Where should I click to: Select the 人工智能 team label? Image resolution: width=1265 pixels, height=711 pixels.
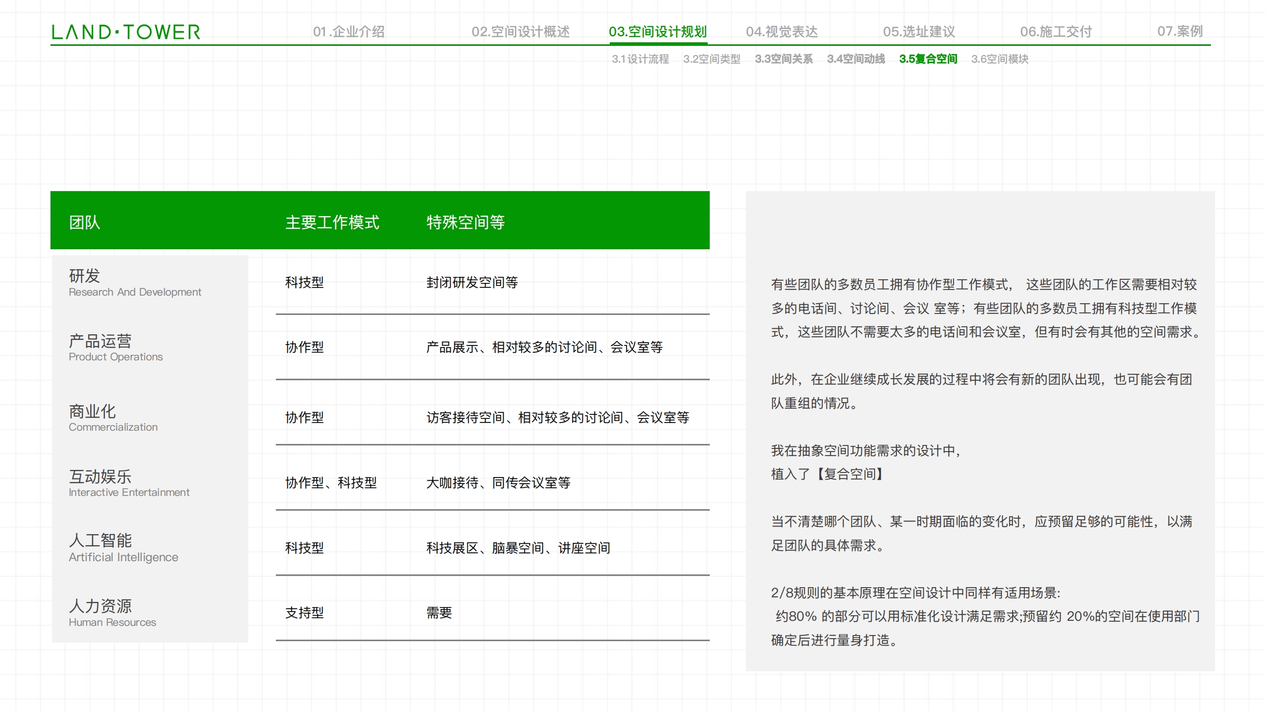pyautogui.click(x=100, y=540)
